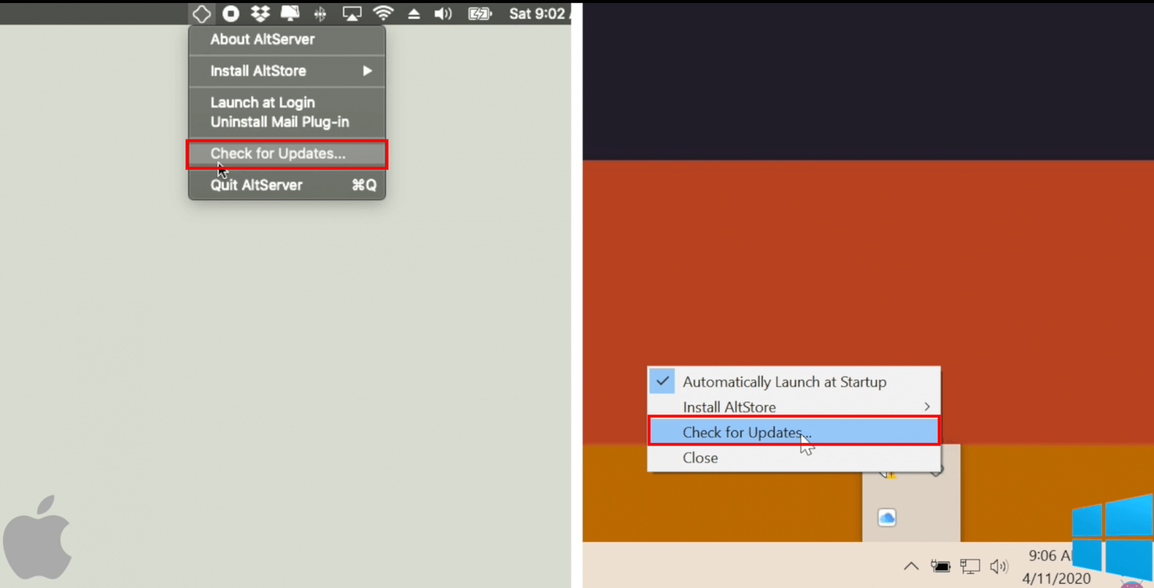Open the clock showing 9:06 and 4/11/2020

coord(1052,566)
